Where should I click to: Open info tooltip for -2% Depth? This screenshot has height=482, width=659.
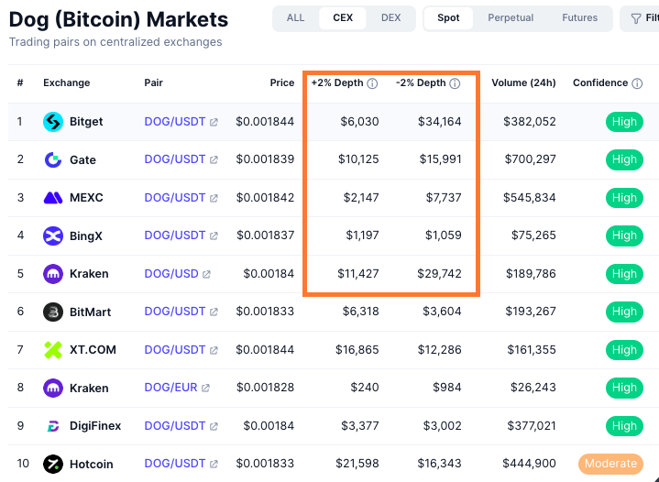coord(455,83)
